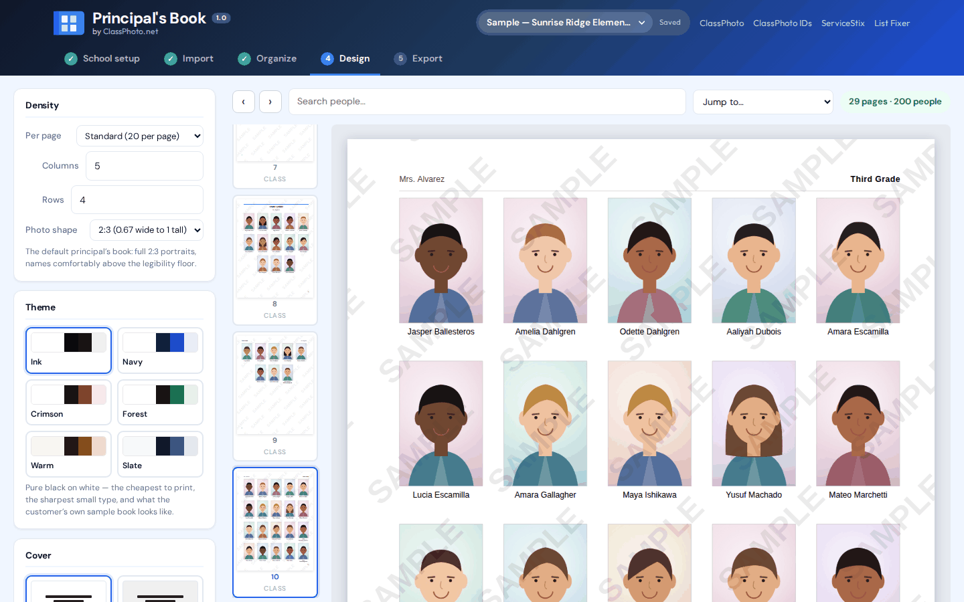Go to next page with right chevron
This screenshot has width=964, height=602.
pos(270,102)
